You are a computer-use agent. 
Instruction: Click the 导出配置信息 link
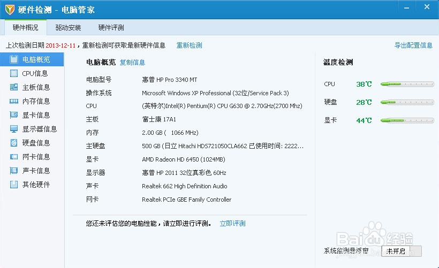tap(413, 45)
